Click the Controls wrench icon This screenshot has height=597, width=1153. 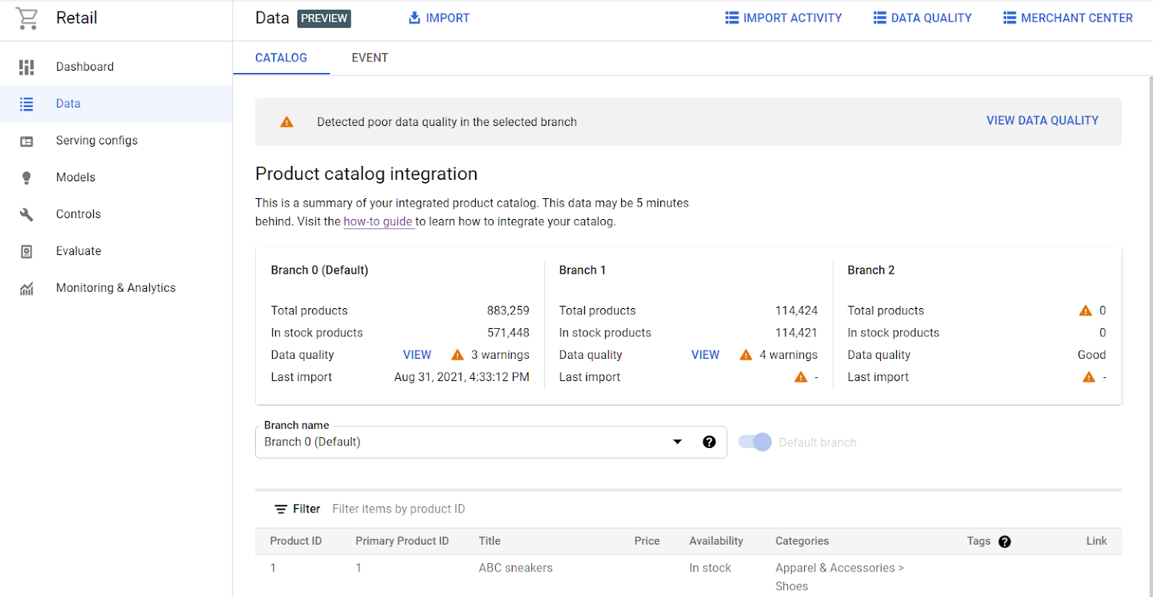(27, 214)
